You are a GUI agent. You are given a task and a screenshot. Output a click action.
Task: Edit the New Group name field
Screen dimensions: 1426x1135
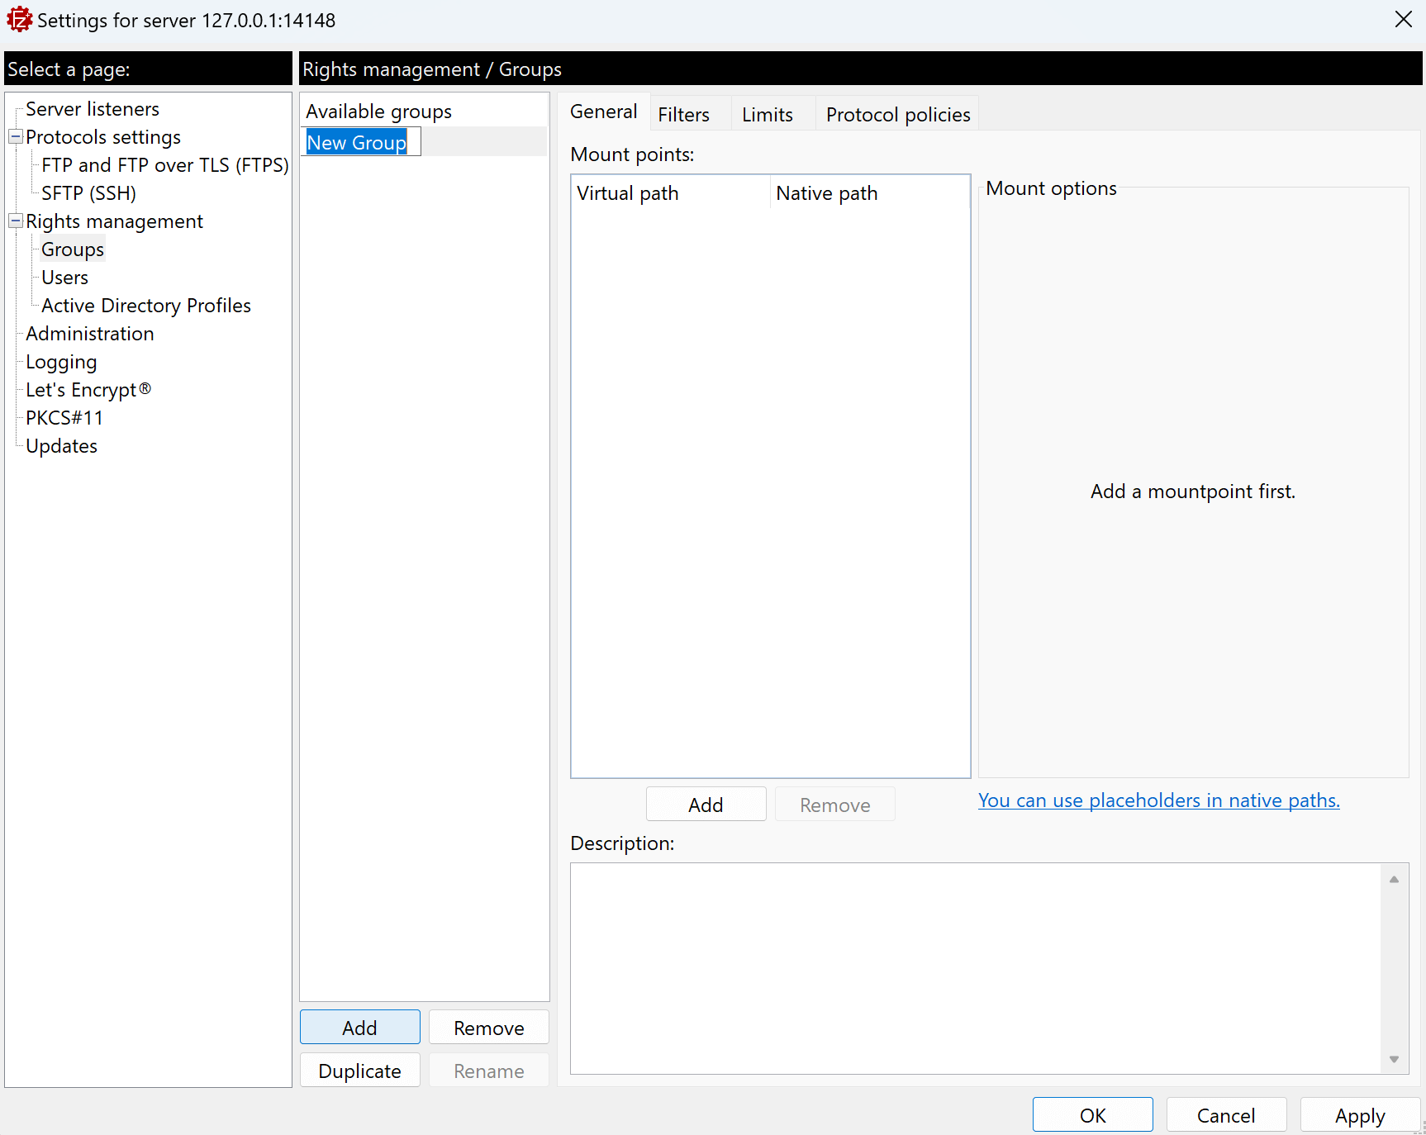(362, 142)
